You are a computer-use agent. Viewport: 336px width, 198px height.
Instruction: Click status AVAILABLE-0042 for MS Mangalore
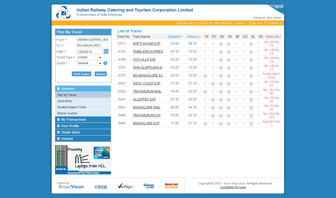click(x=272, y=75)
